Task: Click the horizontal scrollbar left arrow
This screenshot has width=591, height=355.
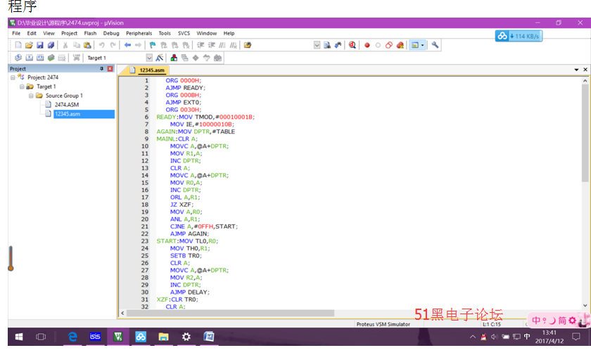Action: tap(122, 313)
